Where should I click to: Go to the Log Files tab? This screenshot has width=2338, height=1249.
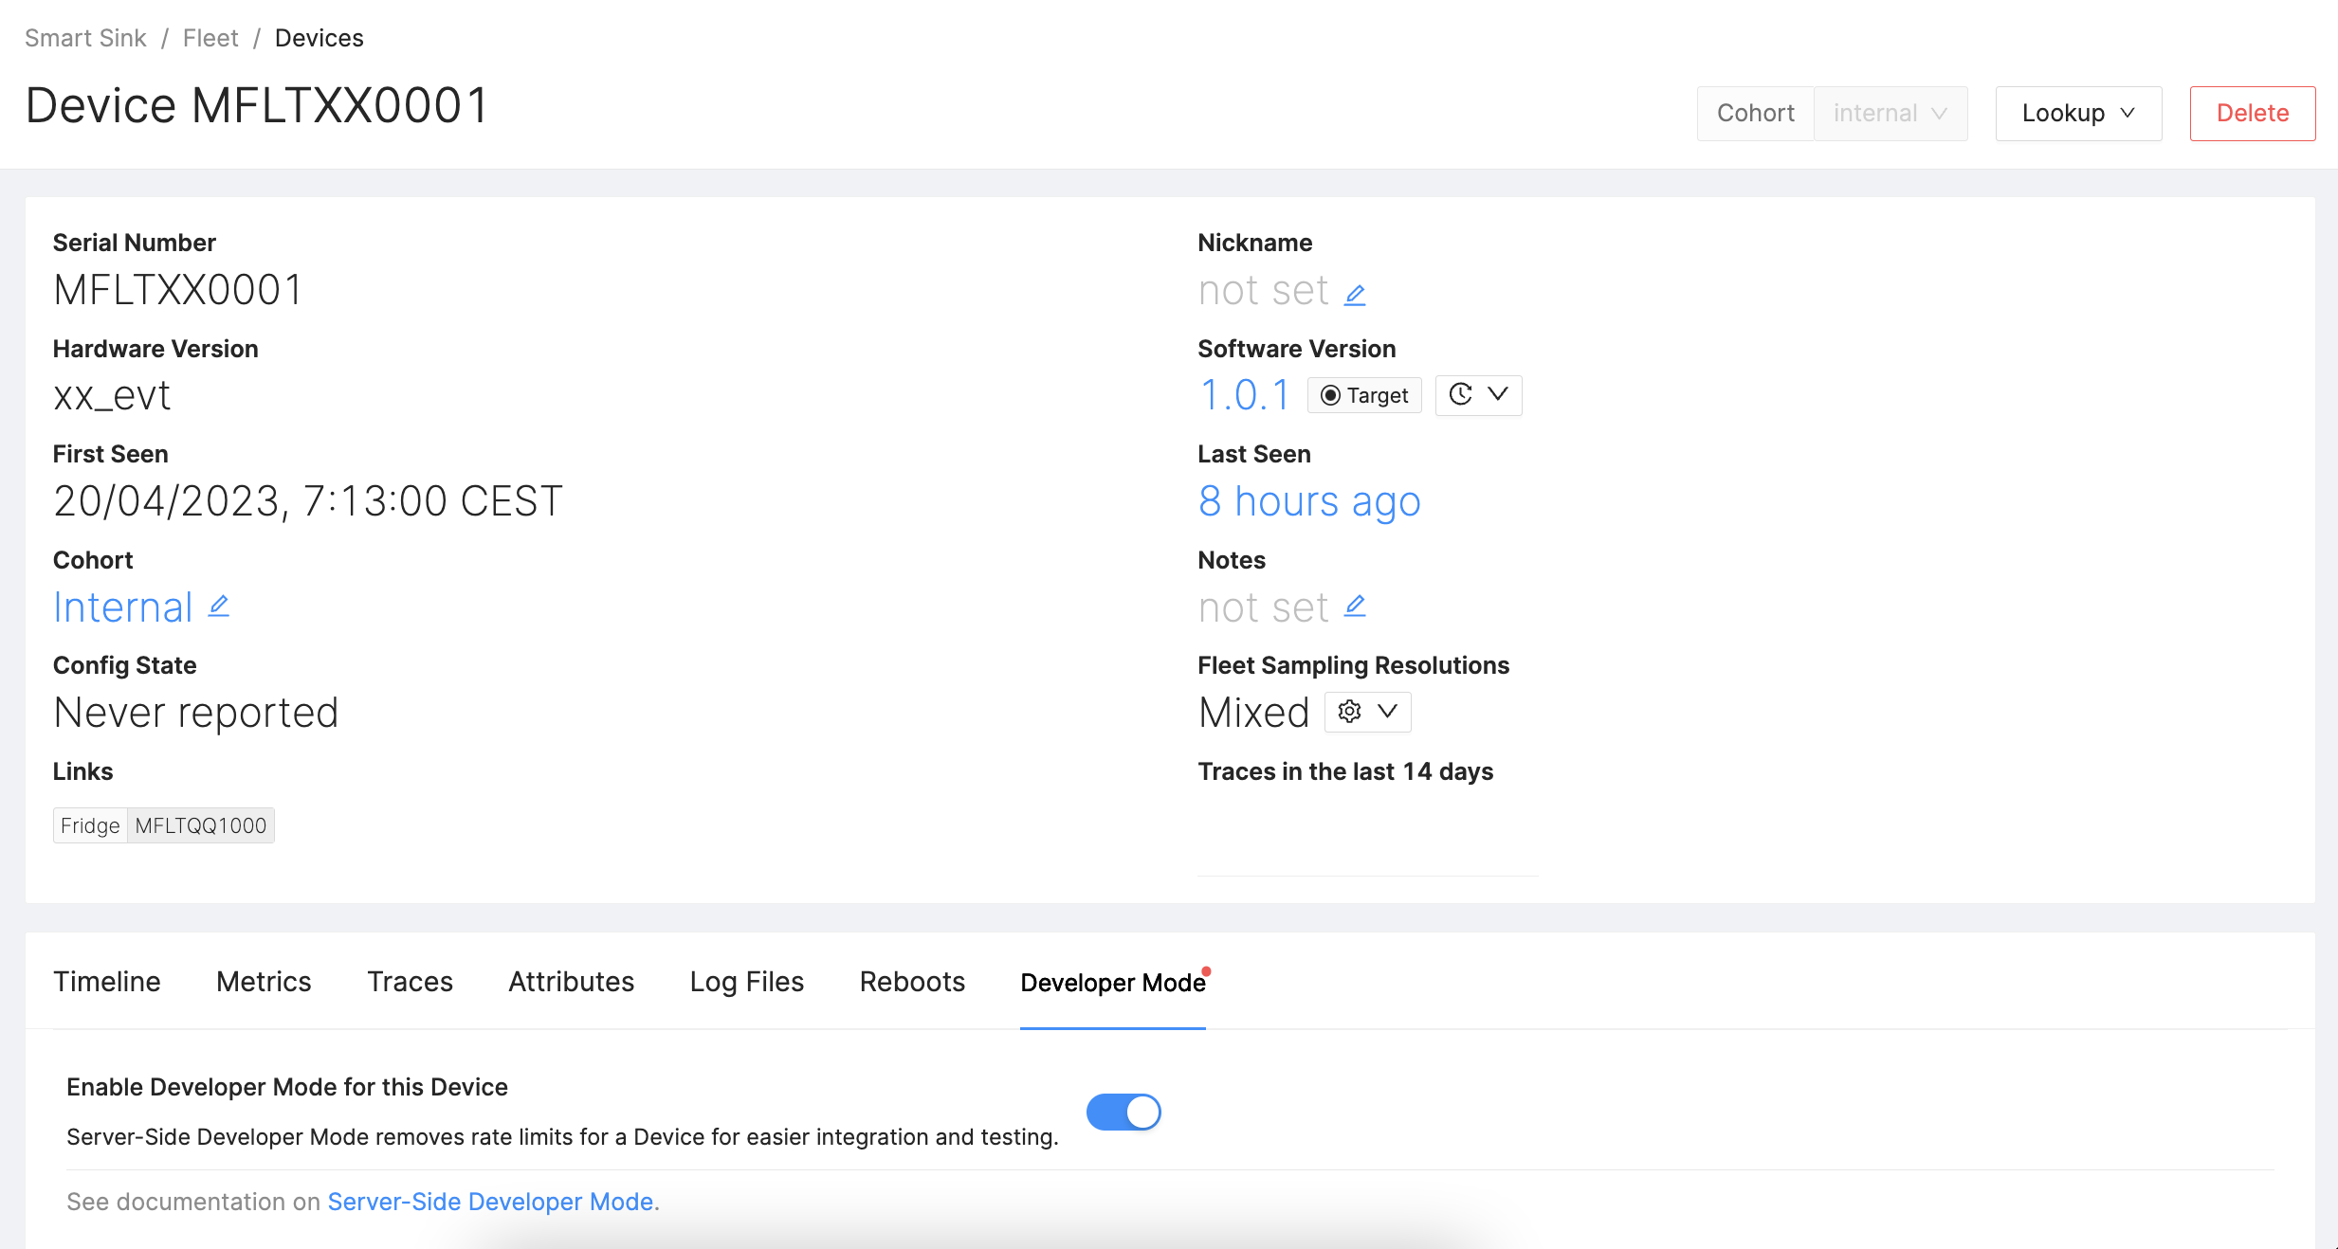(x=746, y=982)
